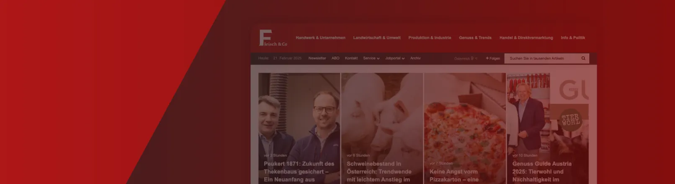
Task: Open the ABO subscription link
Action: pyautogui.click(x=335, y=58)
